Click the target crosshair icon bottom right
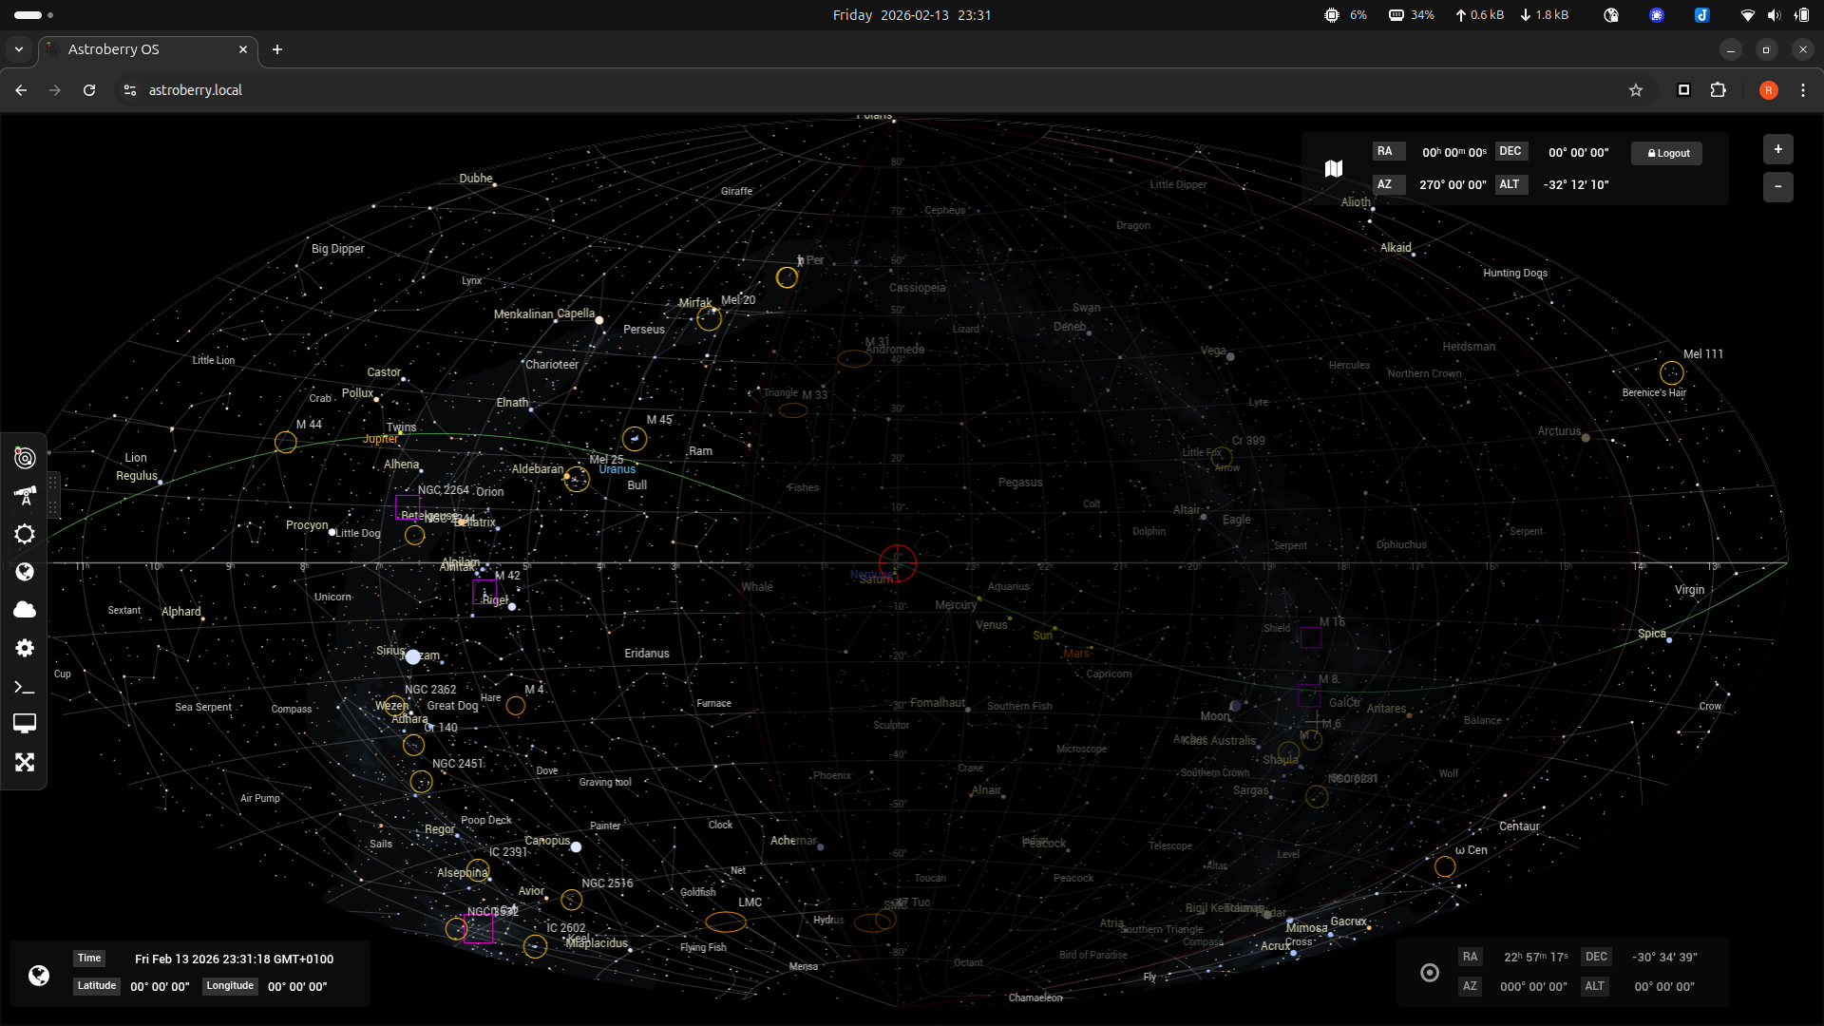 click(x=1429, y=972)
